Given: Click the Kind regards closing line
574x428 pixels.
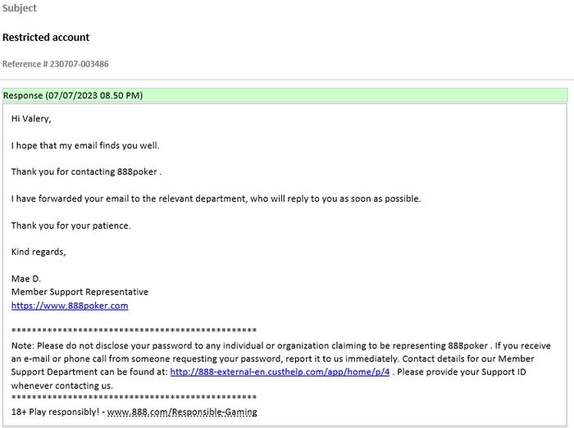Looking at the screenshot, I should pyautogui.click(x=39, y=252).
